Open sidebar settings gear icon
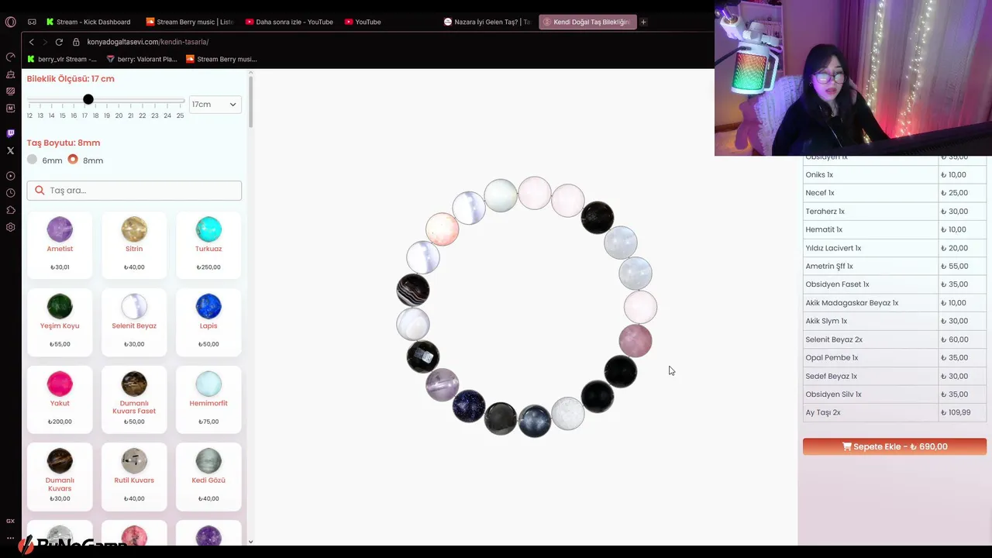The width and height of the screenshot is (992, 558). [10, 227]
